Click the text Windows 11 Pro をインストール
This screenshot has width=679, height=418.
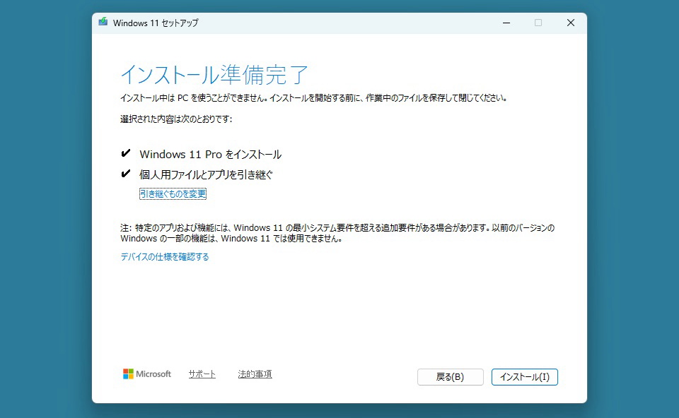(211, 155)
